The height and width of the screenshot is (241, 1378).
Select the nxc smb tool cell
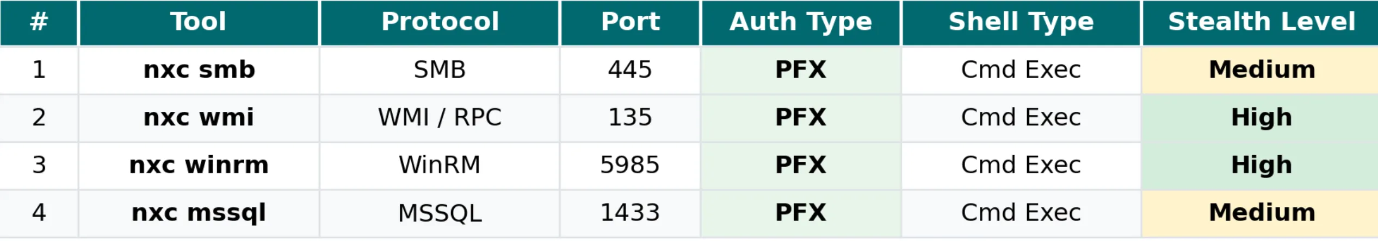coord(199,70)
